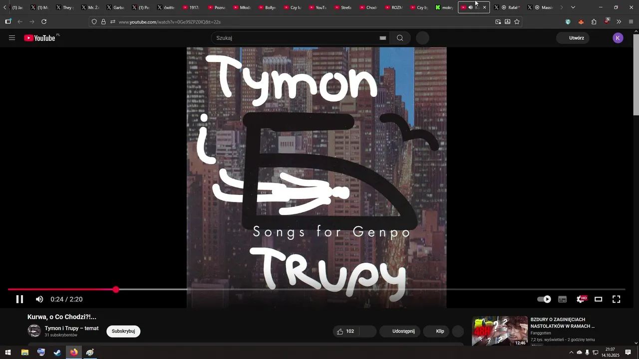Open account avatar K menu

click(x=618, y=38)
